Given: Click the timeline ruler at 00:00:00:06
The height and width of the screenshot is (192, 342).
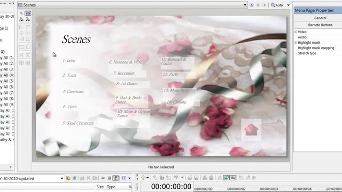Looking at the screenshot, I should coord(302,189).
